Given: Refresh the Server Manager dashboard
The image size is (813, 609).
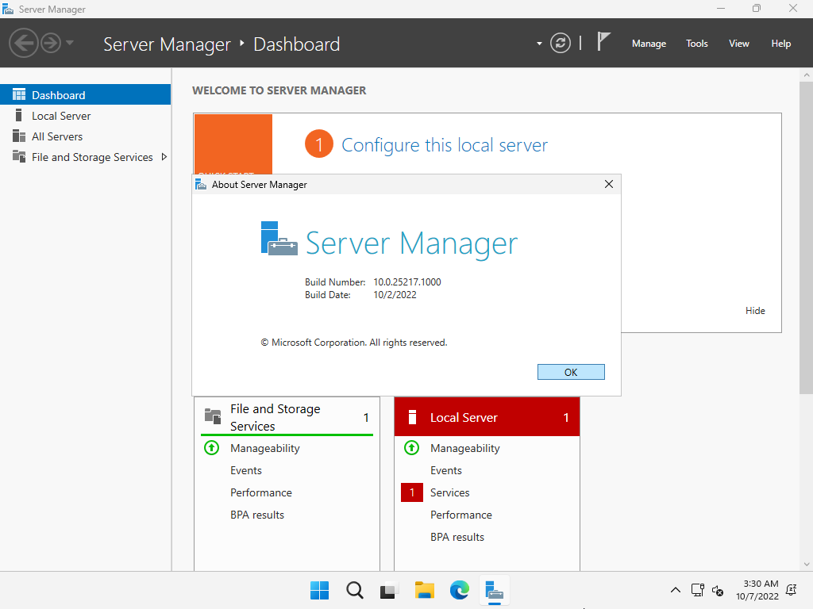Looking at the screenshot, I should (x=560, y=43).
